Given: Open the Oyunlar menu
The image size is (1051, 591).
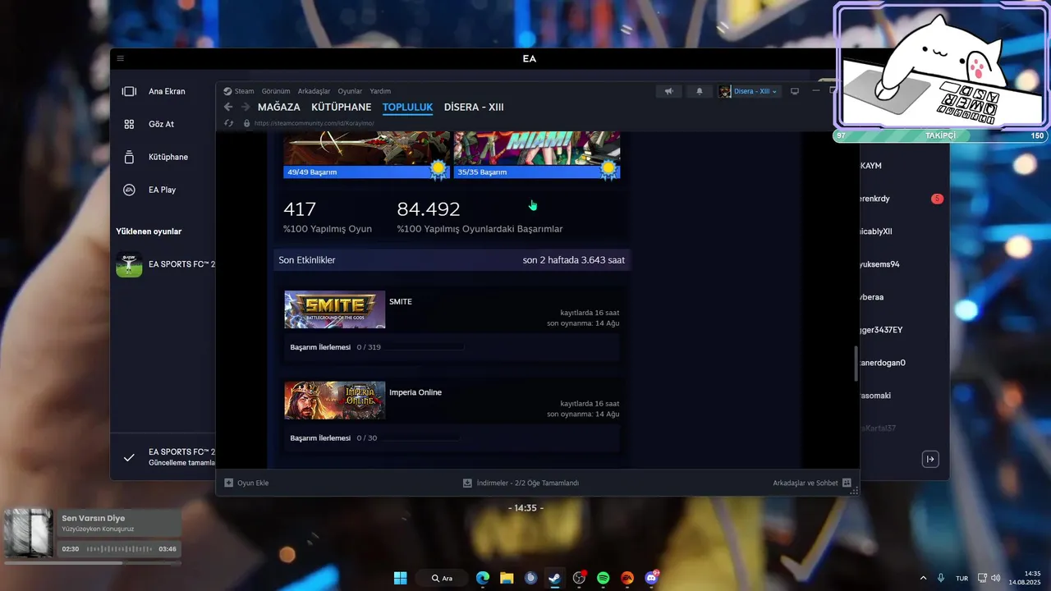Looking at the screenshot, I should tap(350, 91).
